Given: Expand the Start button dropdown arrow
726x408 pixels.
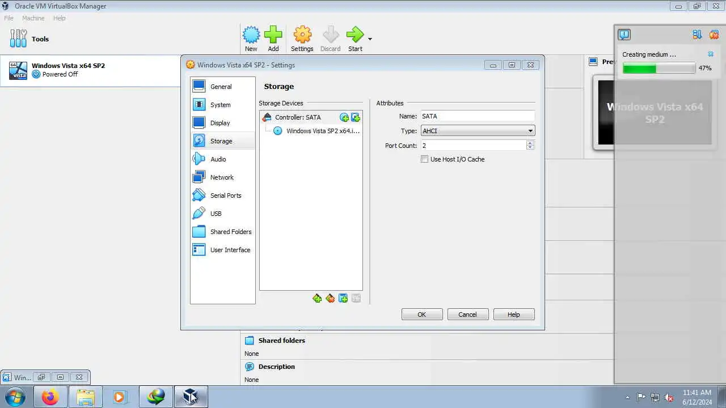Looking at the screenshot, I should [x=370, y=39].
